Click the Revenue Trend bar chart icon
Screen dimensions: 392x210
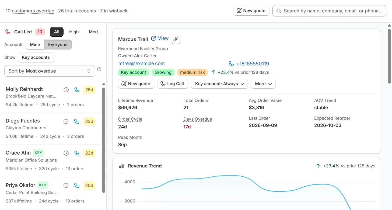122,166
